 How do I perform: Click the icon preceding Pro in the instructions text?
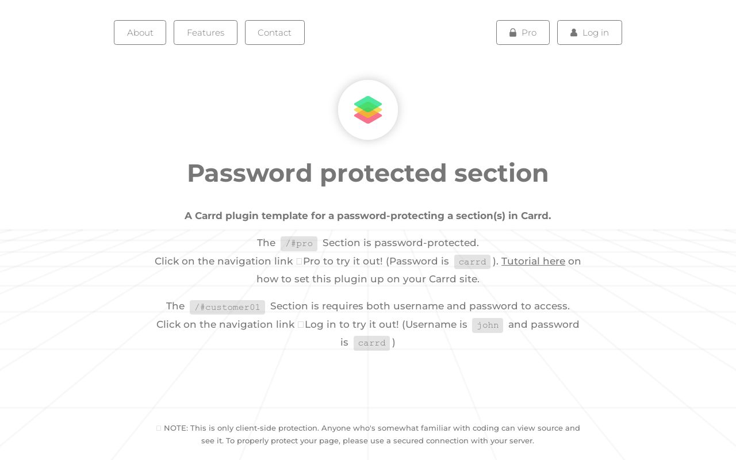tap(300, 261)
